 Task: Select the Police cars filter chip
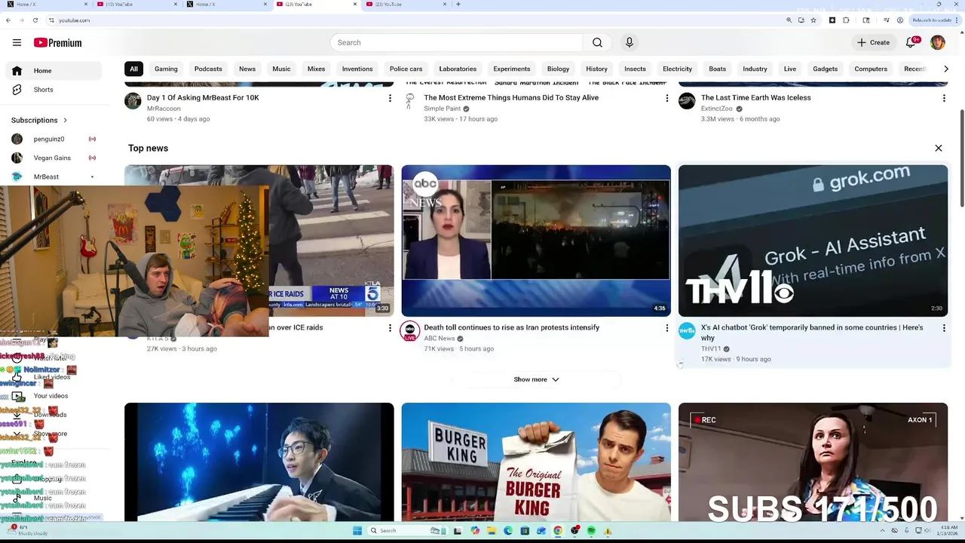[x=406, y=69]
